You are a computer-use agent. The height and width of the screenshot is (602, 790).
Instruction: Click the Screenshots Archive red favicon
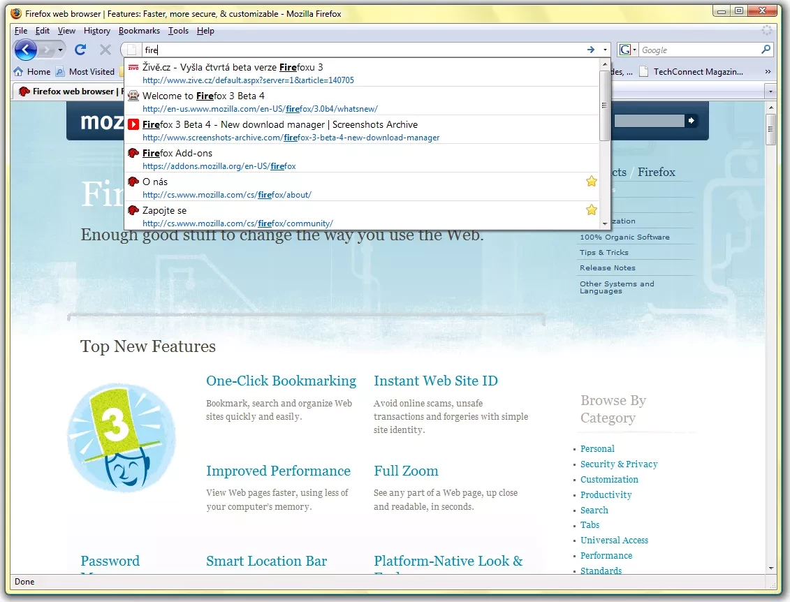133,124
